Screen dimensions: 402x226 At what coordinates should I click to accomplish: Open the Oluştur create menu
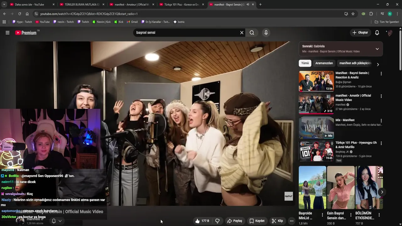coord(360,33)
